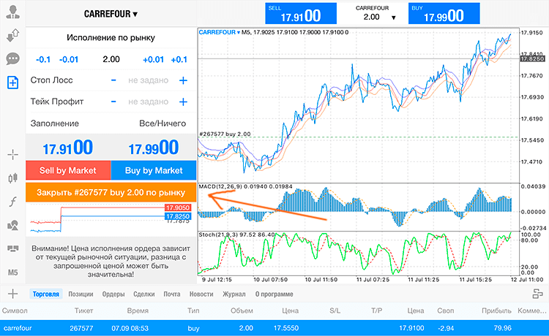This screenshot has height=336, width=549.
Task: Switch to the Ордеры tab
Action: coord(113,294)
